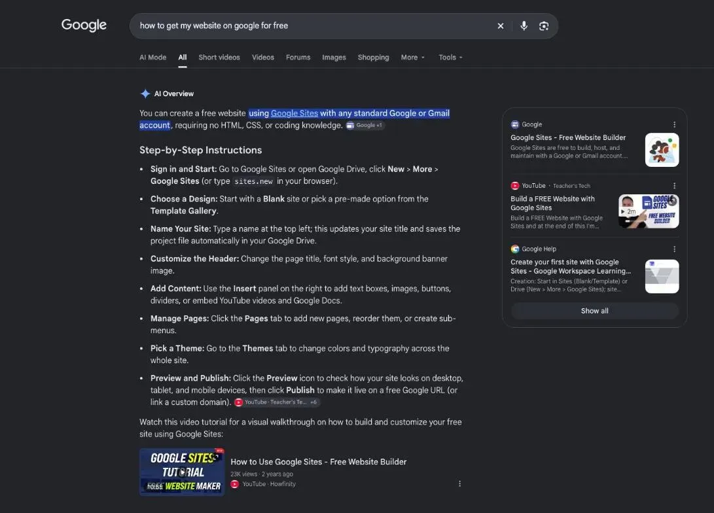Click the Show all sources button
Viewport: 714px width, 513px height.
pos(595,311)
